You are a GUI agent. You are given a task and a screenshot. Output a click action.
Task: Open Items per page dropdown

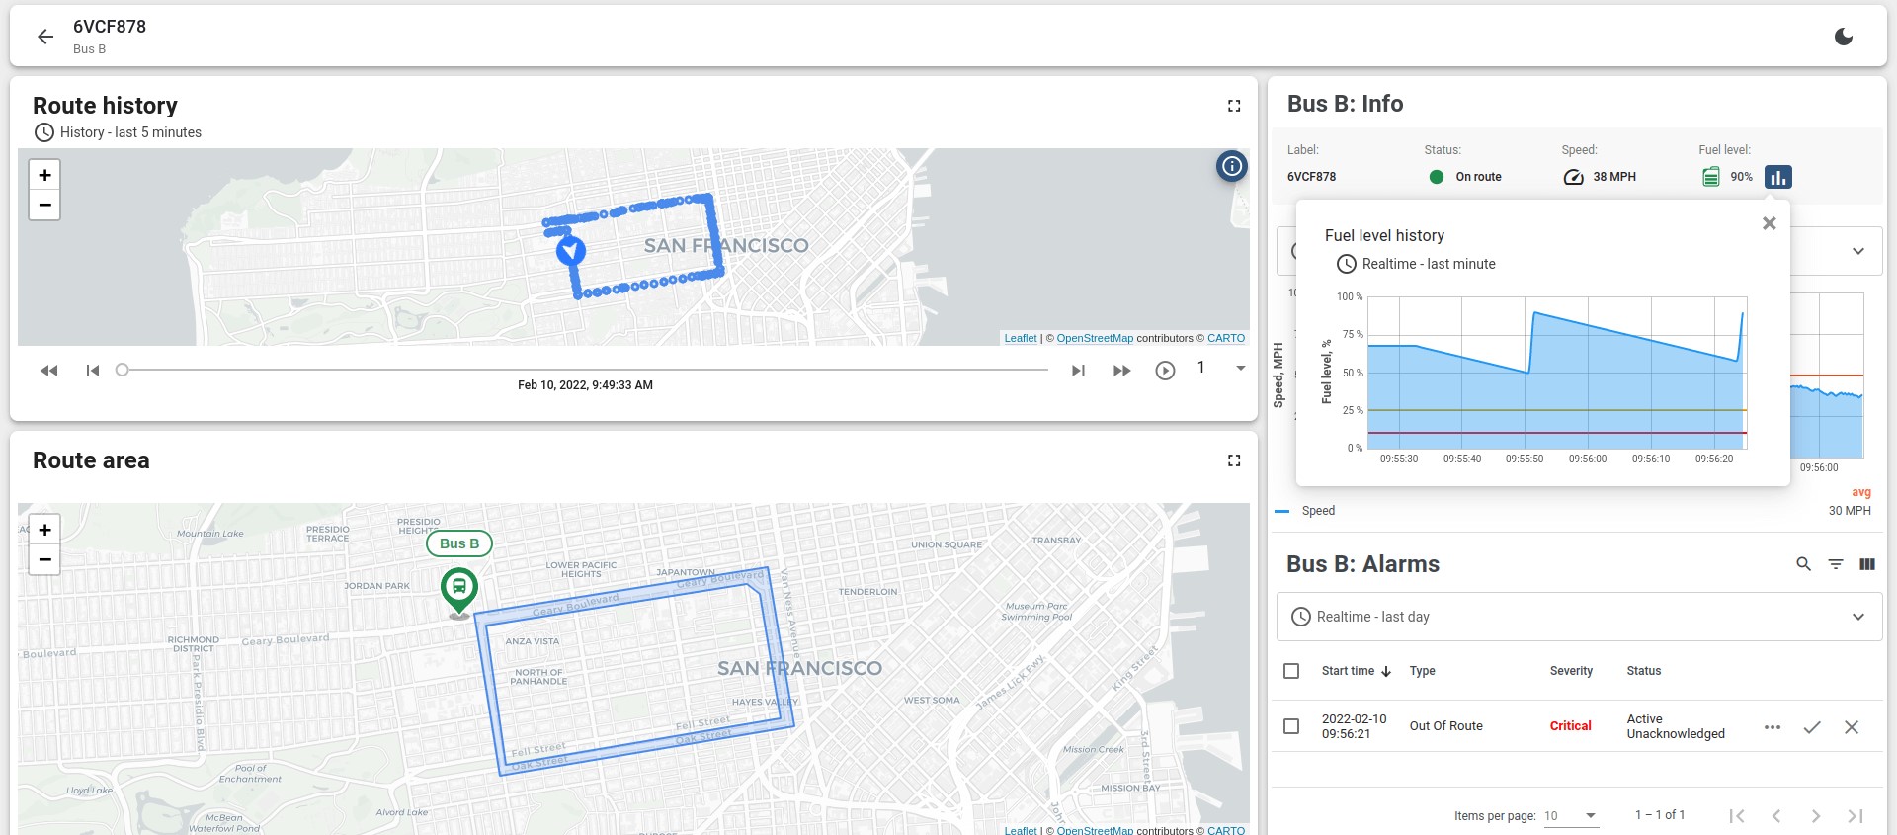tap(1571, 815)
